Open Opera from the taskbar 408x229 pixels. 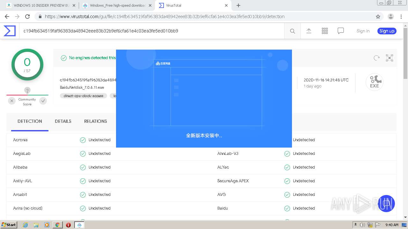coord(68,225)
